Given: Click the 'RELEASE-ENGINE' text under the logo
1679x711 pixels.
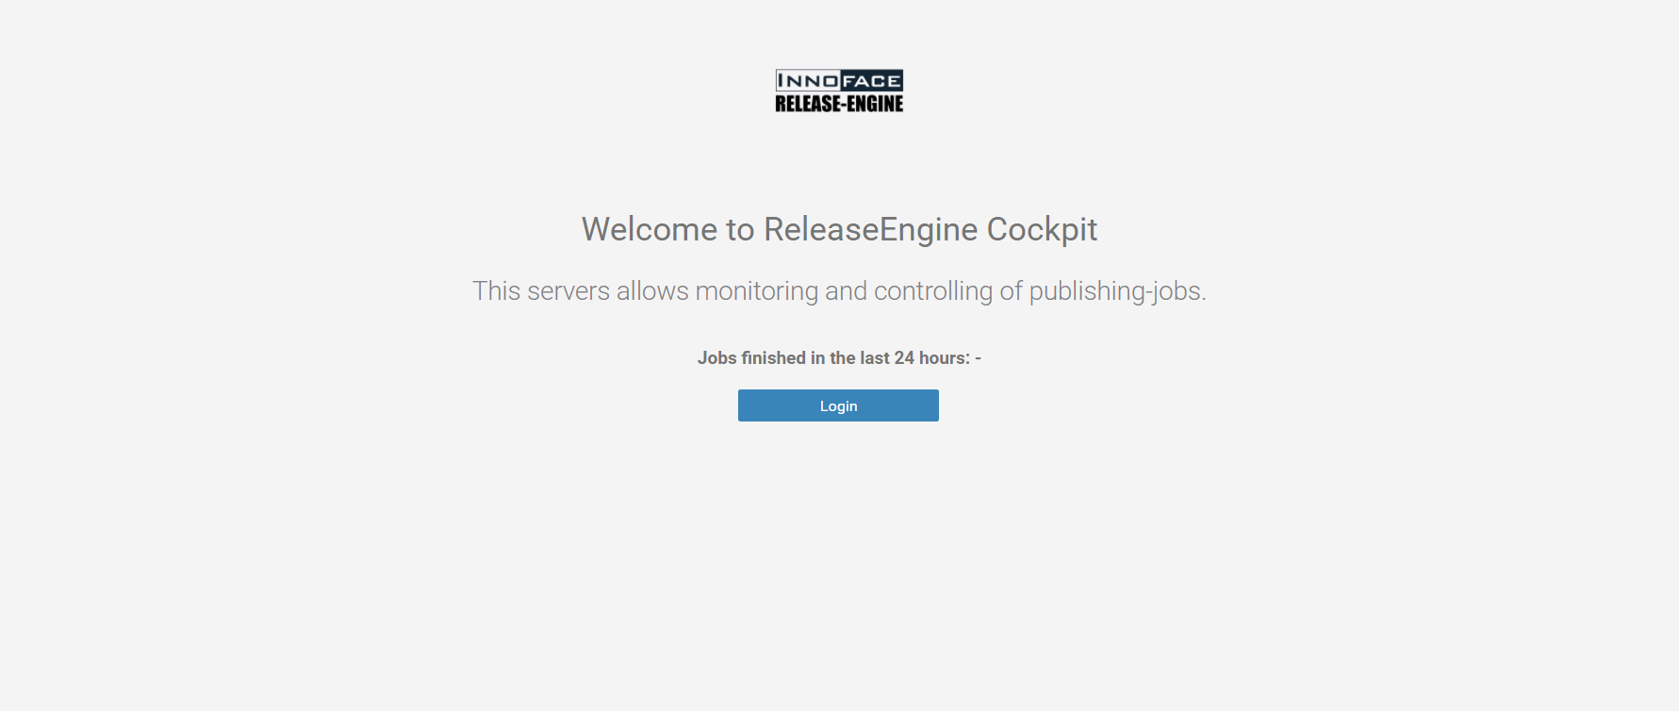Looking at the screenshot, I should click(x=839, y=104).
